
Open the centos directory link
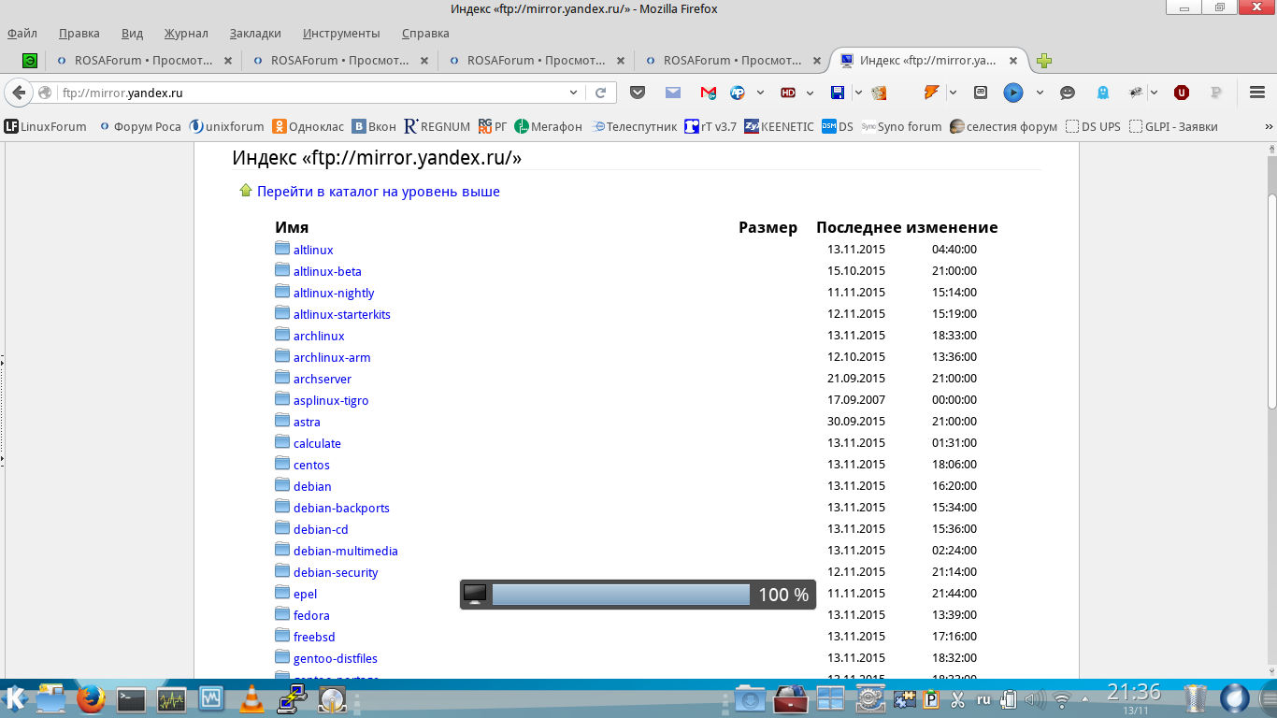click(311, 465)
